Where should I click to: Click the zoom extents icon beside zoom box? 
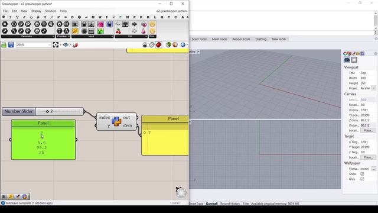coord(56,45)
